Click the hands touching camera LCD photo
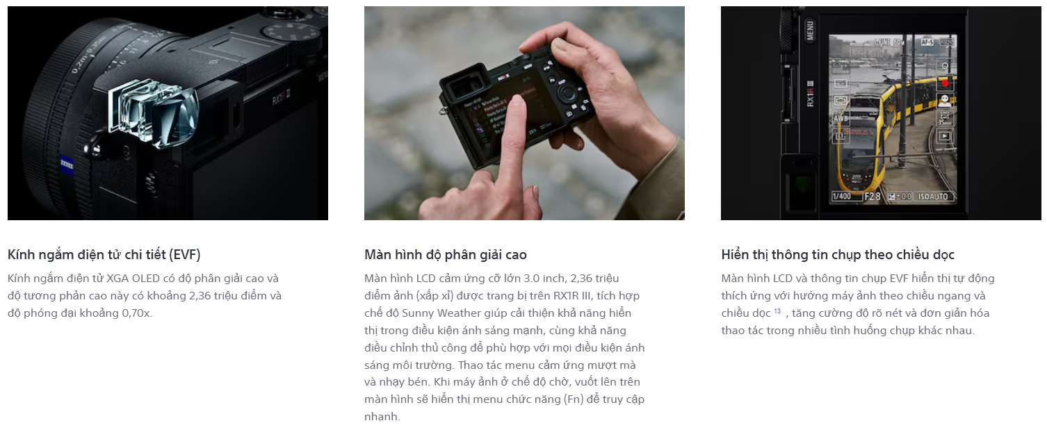 pyautogui.click(x=524, y=113)
